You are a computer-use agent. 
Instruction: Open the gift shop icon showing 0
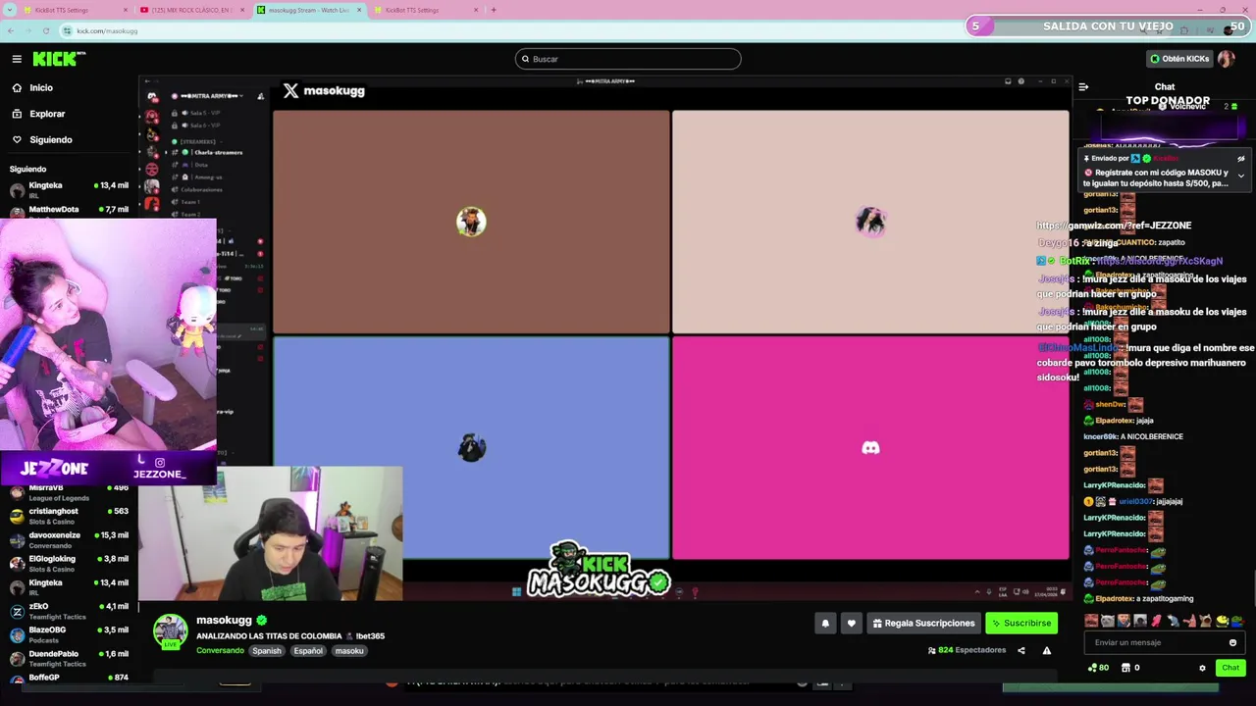click(1130, 668)
